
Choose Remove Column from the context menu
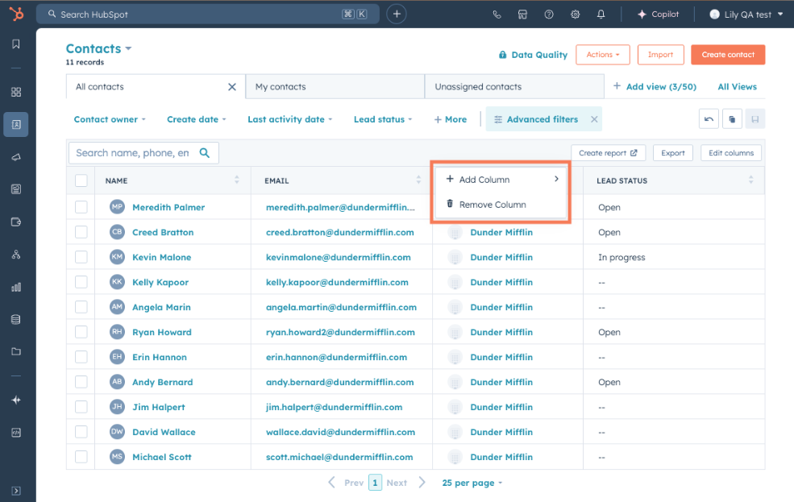click(x=501, y=205)
